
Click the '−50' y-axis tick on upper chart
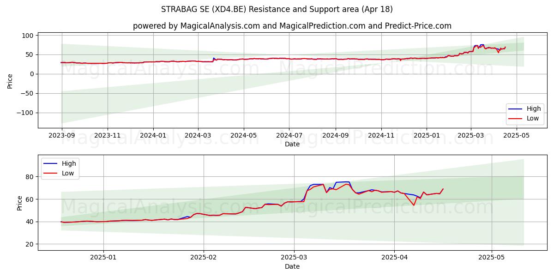point(28,93)
